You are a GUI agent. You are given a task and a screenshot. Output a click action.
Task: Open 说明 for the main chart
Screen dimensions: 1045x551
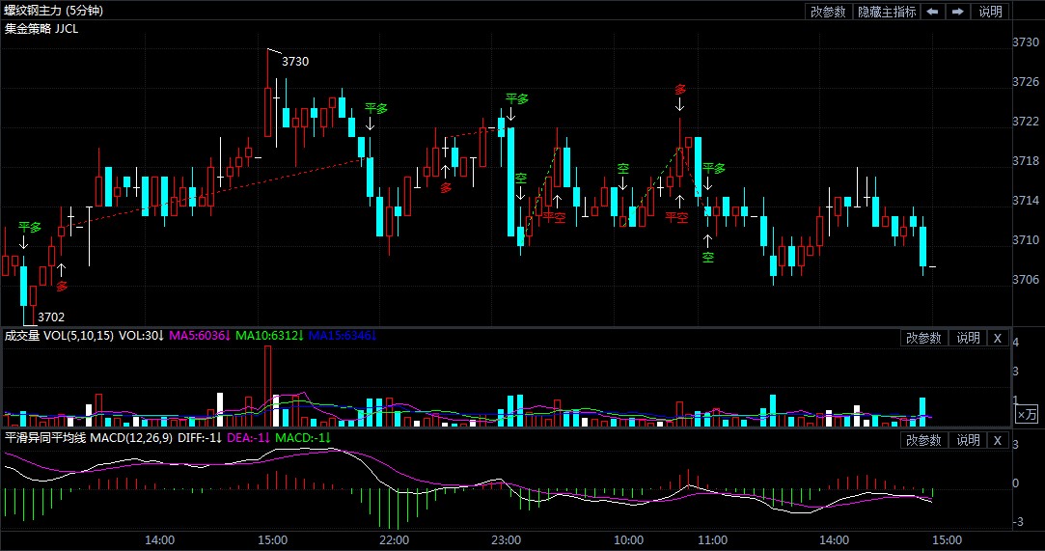coord(991,12)
